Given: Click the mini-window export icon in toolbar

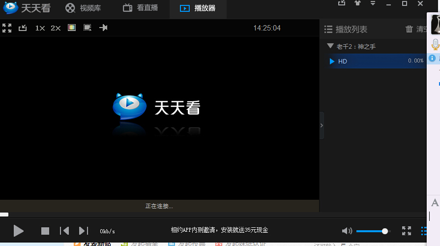Looking at the screenshot, I should (x=23, y=28).
